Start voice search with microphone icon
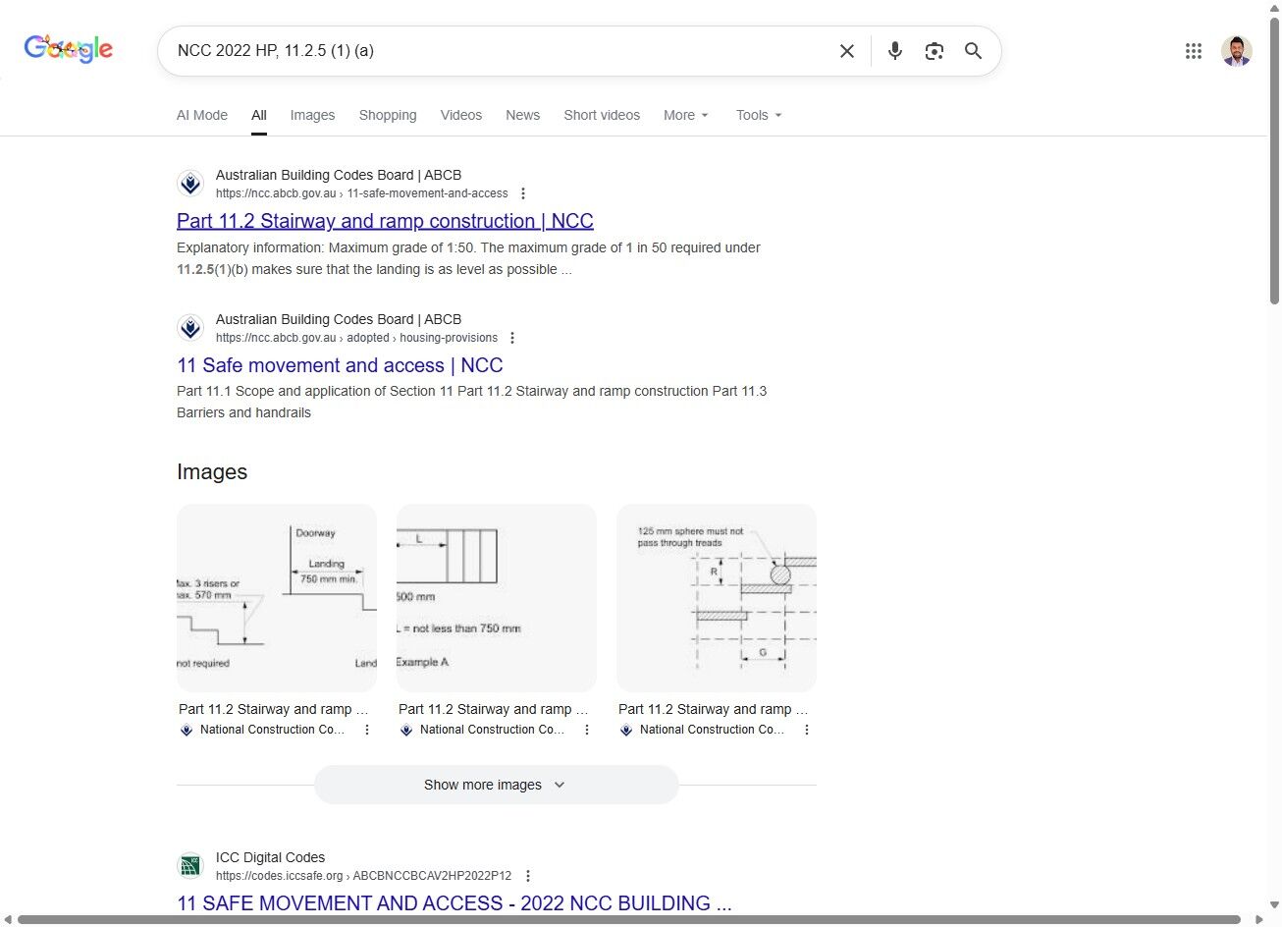 coord(894,51)
